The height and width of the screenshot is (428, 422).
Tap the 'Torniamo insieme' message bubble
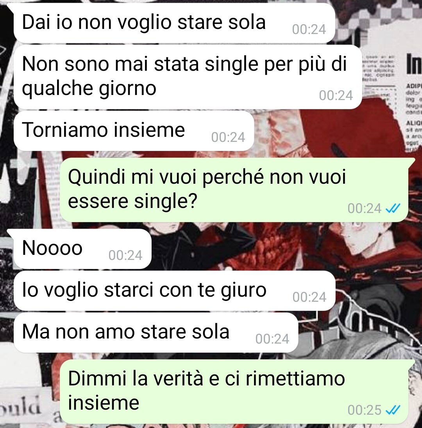(134, 131)
